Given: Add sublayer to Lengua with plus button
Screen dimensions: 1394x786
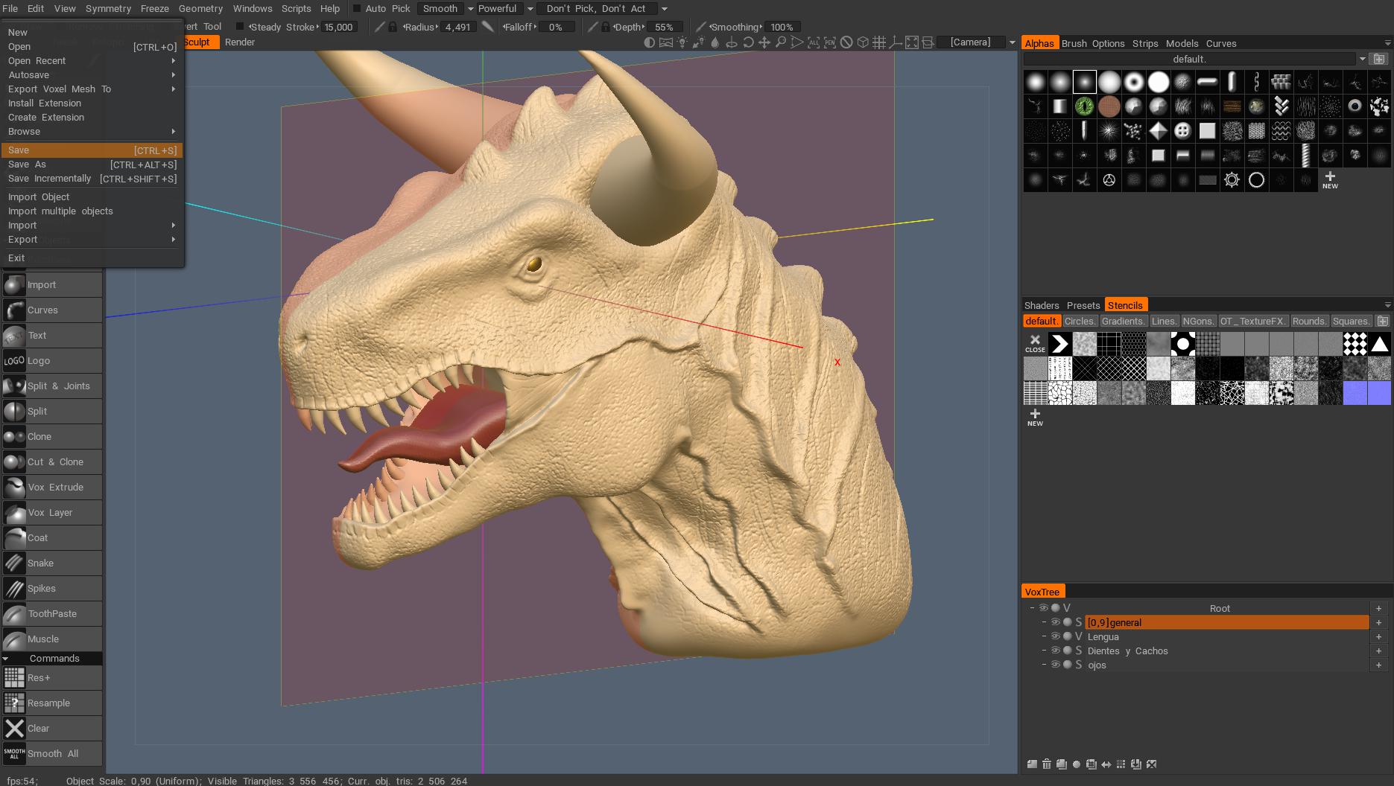Looking at the screenshot, I should [1378, 636].
